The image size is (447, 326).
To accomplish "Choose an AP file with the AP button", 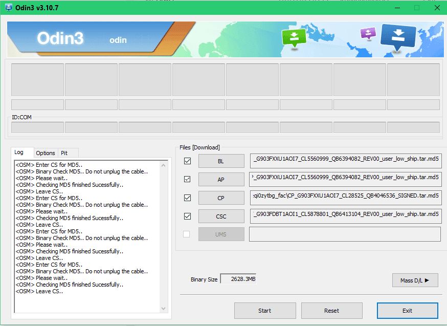I will pyautogui.click(x=221, y=180).
